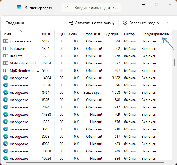Click the Предотвращение column header
Image resolution: width=177 pixels, height=165 pixels.
coord(156,34)
